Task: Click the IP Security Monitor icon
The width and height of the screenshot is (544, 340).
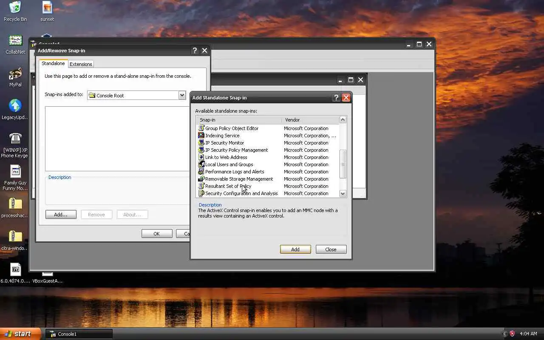Action: [201, 143]
